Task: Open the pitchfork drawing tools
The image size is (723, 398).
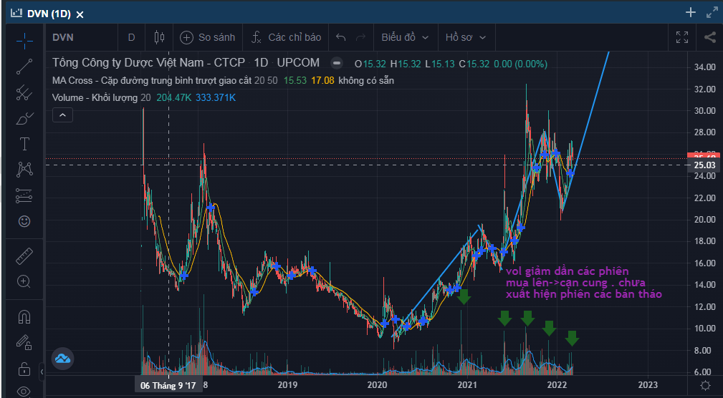Action: (x=24, y=93)
